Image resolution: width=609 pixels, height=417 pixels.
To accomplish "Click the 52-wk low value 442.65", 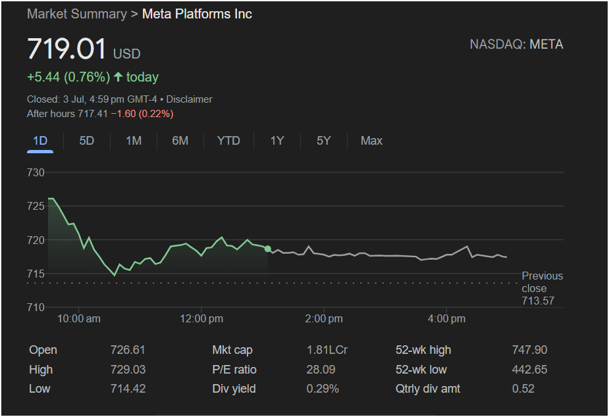I will pyautogui.click(x=529, y=369).
